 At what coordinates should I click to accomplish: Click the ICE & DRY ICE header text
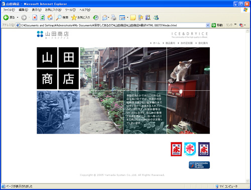[x=190, y=34]
